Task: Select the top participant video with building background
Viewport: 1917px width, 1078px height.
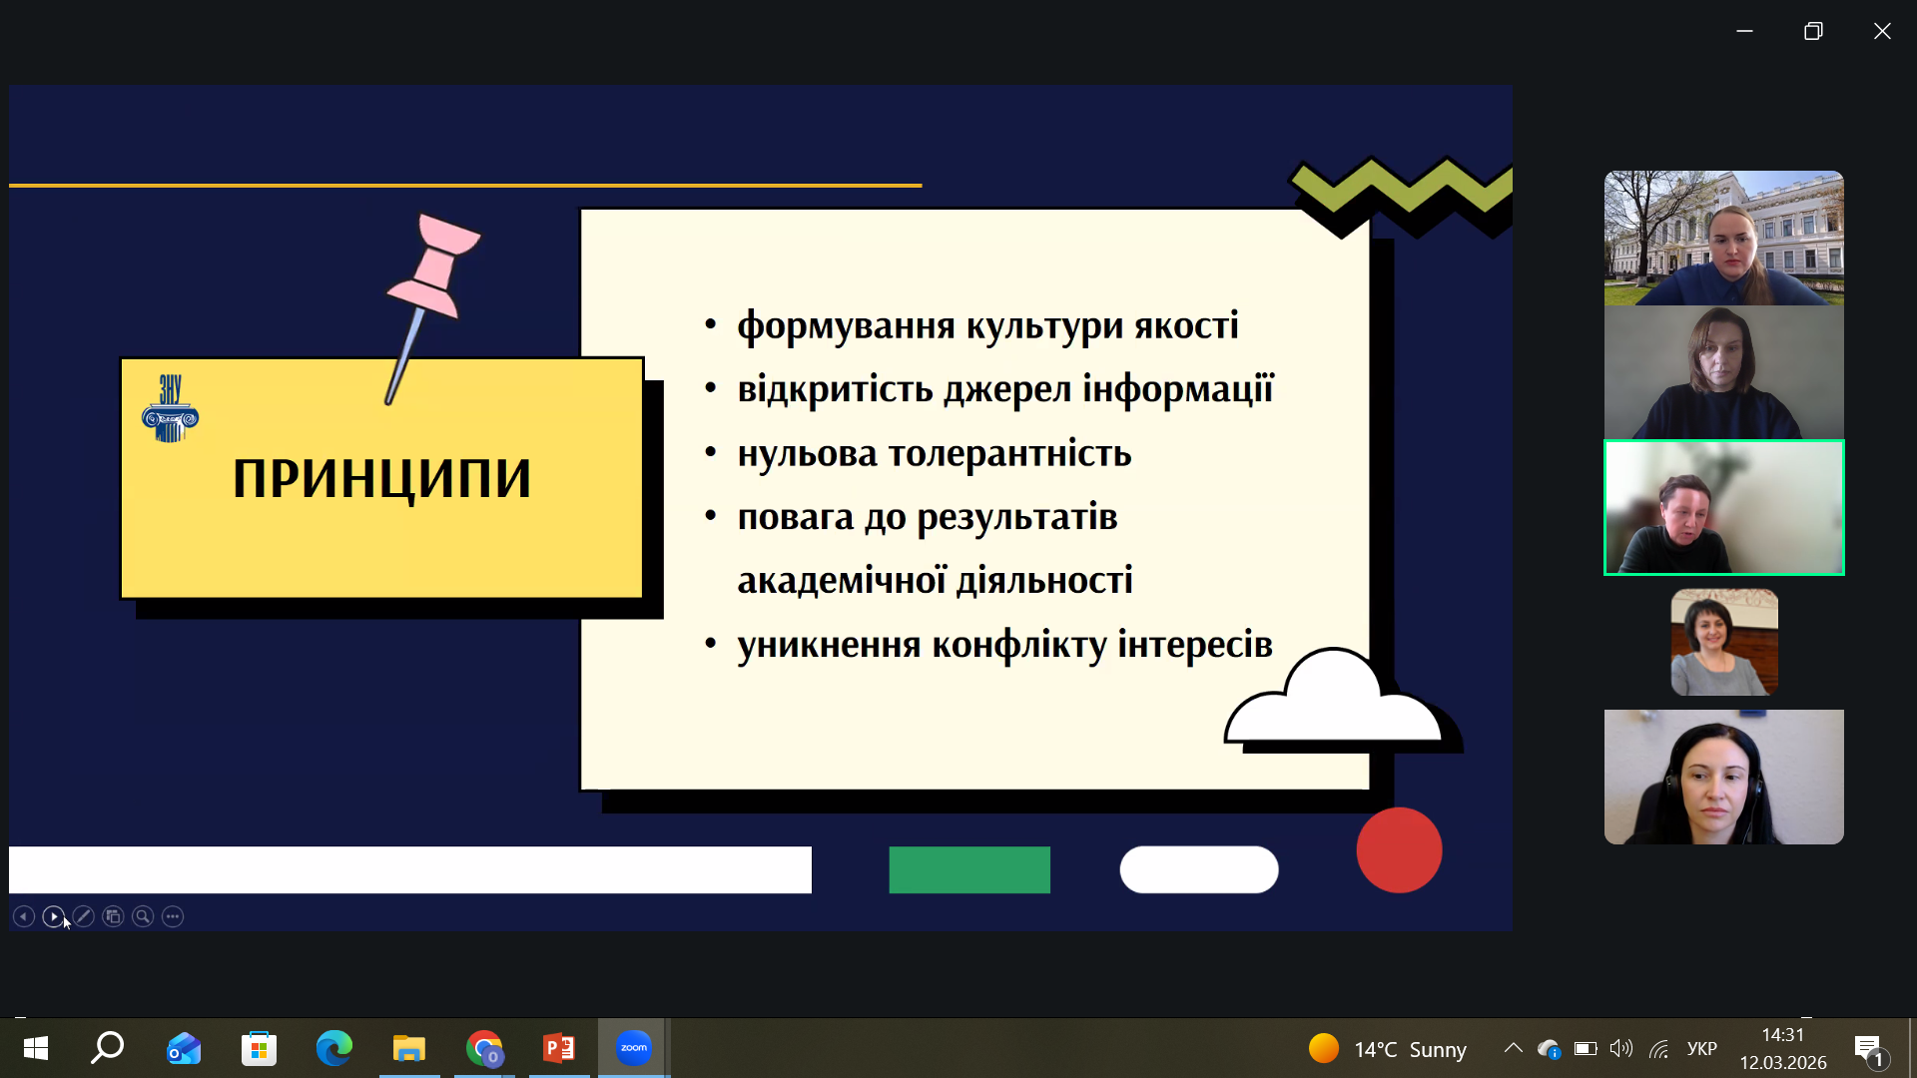Action: click(x=1723, y=238)
